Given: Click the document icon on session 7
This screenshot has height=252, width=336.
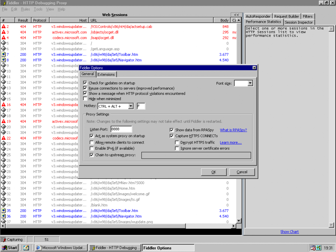Looking at the screenshot, I should 3,54.
